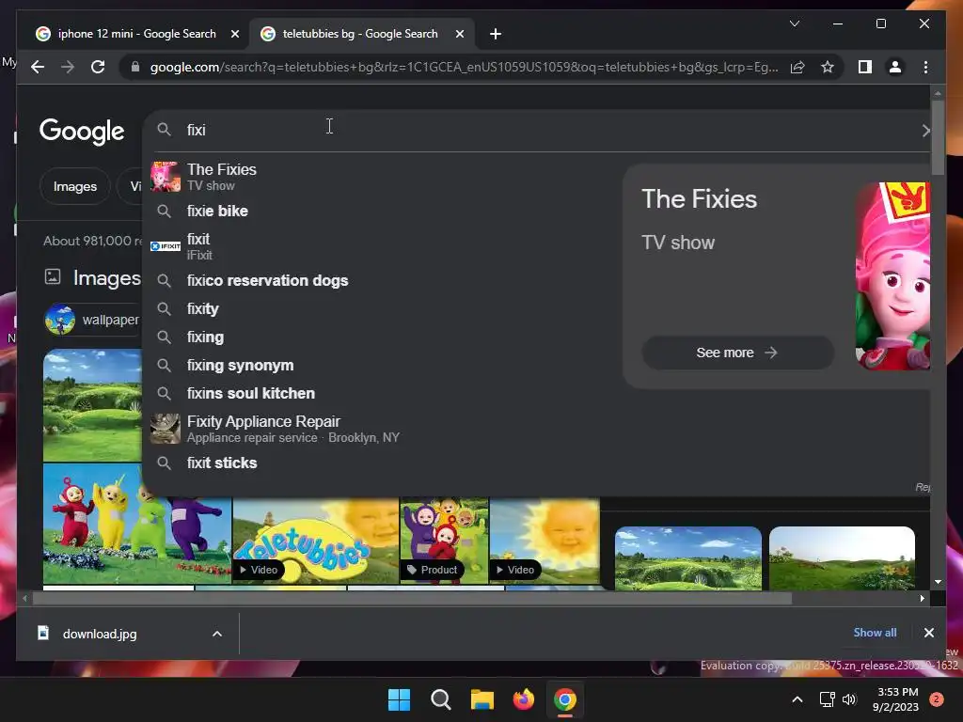Open the Product tagged Teletubbies image
Screen dimensions: 963x722
pyautogui.click(x=444, y=541)
